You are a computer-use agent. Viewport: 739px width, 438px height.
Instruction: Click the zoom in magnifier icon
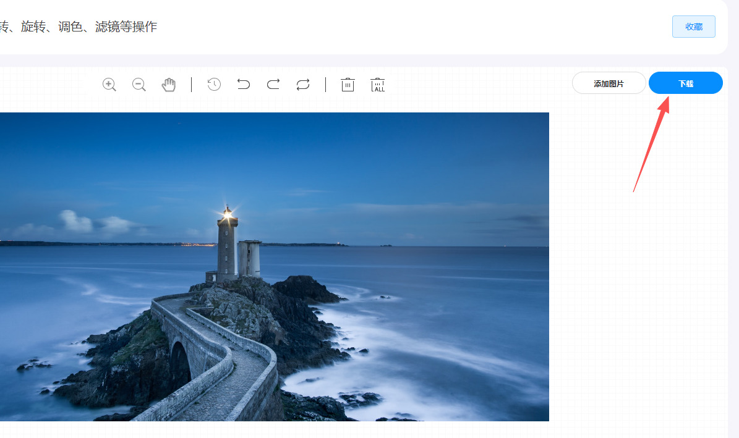(x=109, y=85)
